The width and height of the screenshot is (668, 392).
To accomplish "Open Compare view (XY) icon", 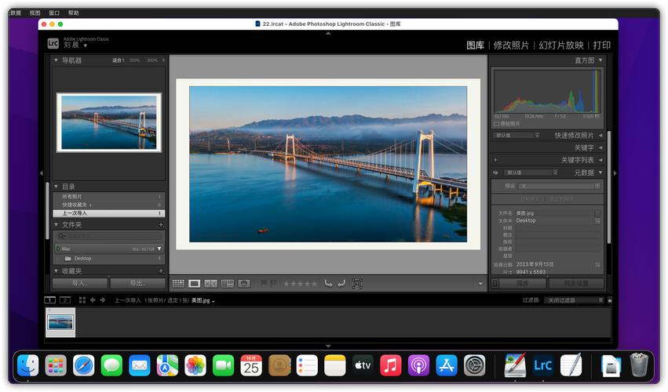I will coord(210,284).
